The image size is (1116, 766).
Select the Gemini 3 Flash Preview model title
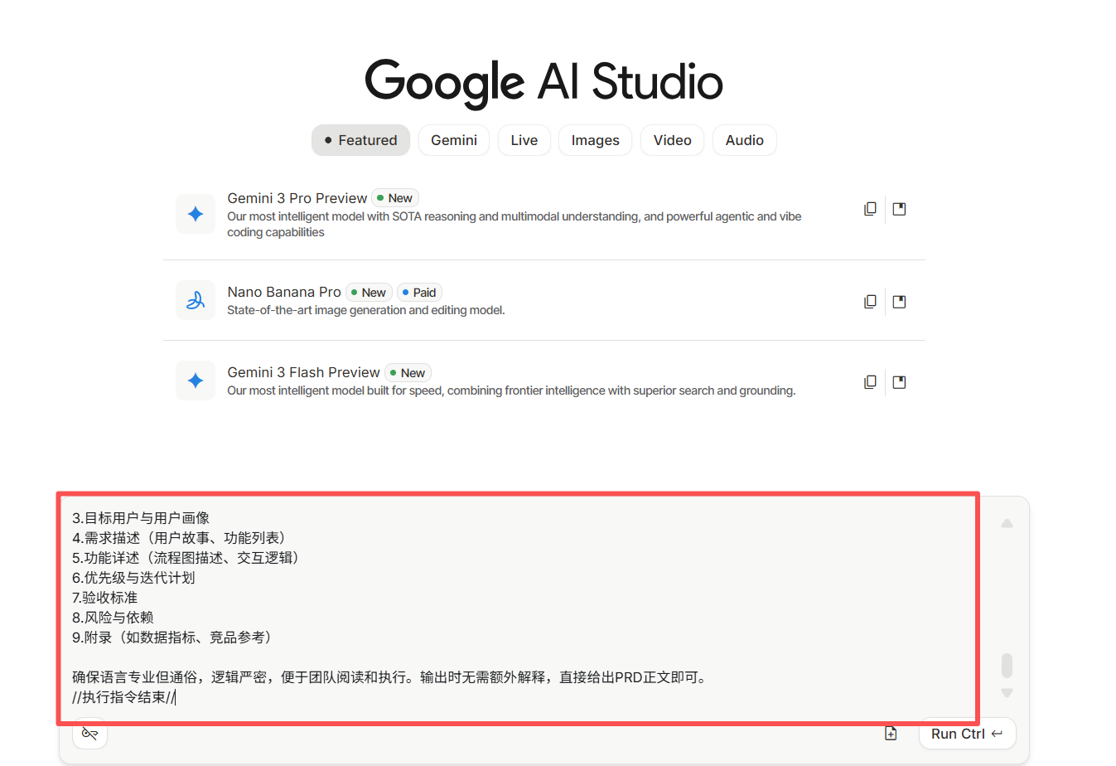pos(303,372)
